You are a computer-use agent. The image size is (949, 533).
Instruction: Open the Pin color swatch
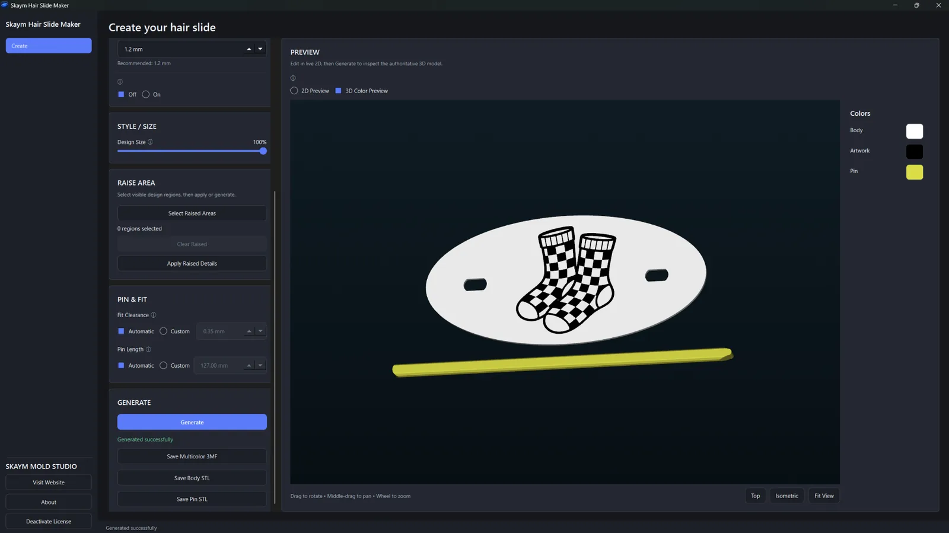pyautogui.click(x=915, y=173)
